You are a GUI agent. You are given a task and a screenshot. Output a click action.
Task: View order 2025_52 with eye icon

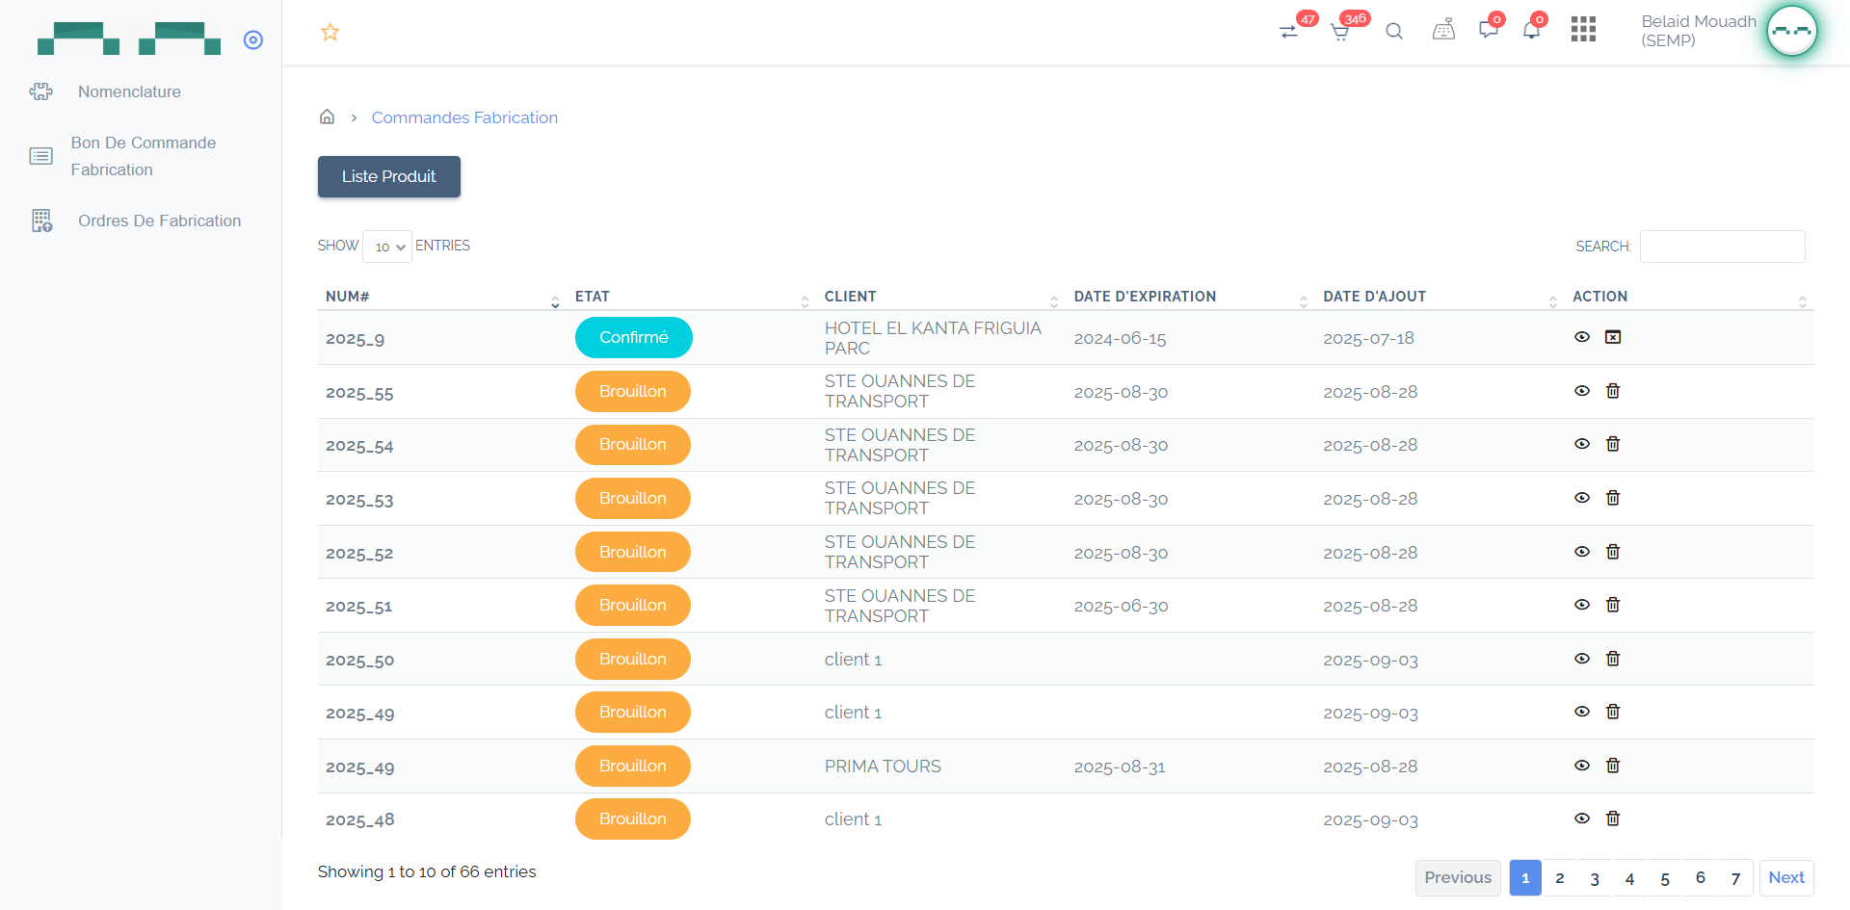click(x=1582, y=552)
